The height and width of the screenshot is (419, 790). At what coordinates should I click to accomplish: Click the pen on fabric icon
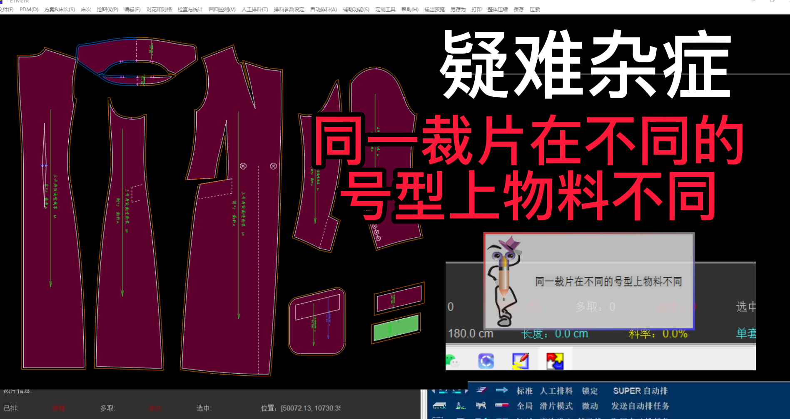(x=481, y=390)
